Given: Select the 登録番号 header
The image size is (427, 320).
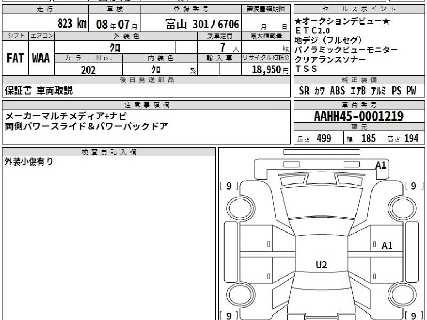Looking at the screenshot, I should pos(191,9).
